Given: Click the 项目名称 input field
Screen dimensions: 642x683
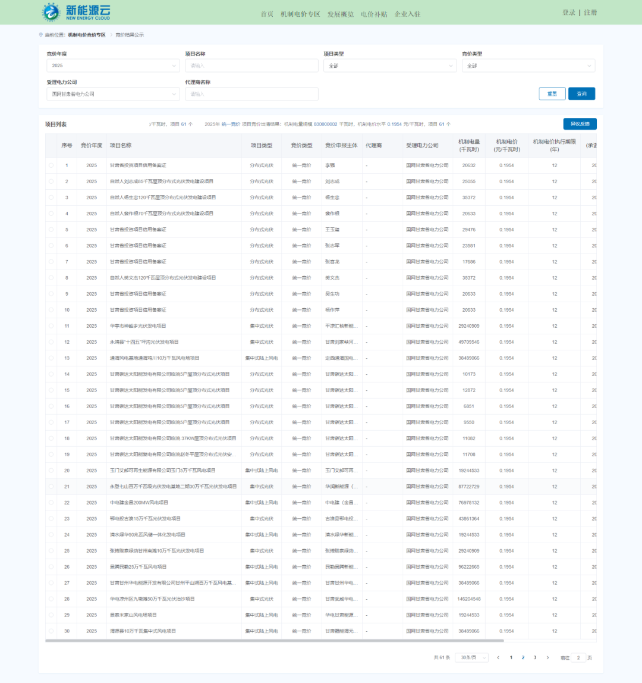Looking at the screenshot, I should (251, 65).
